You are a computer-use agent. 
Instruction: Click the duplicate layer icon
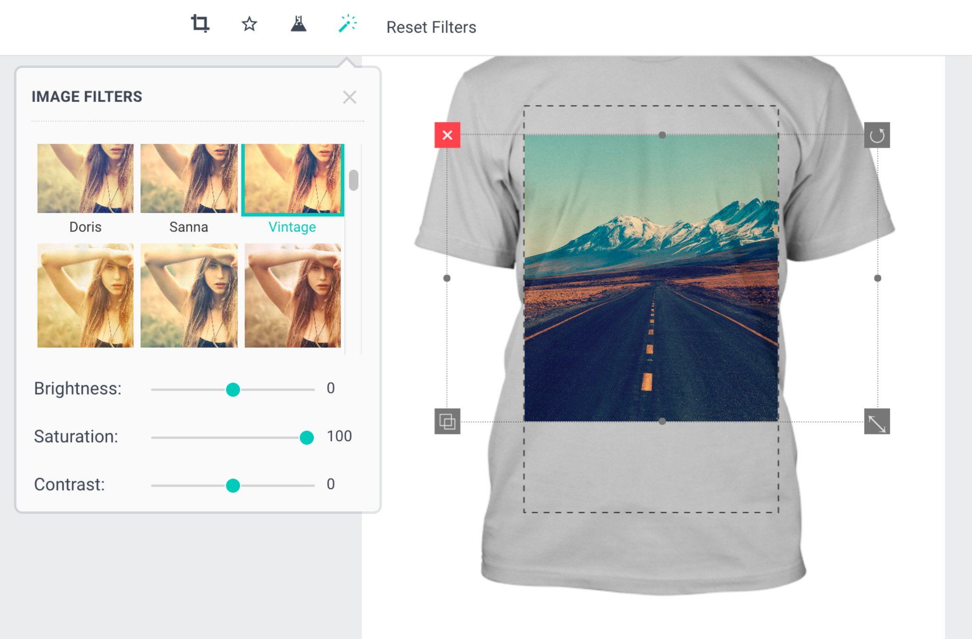(447, 421)
